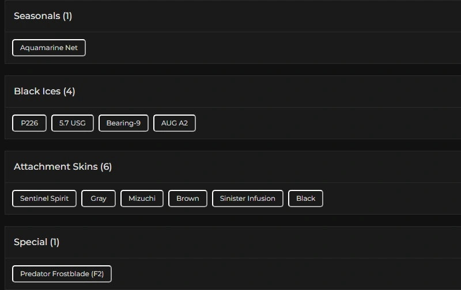Select the Black attachment skin tag
The image size is (461, 290).
305,199
